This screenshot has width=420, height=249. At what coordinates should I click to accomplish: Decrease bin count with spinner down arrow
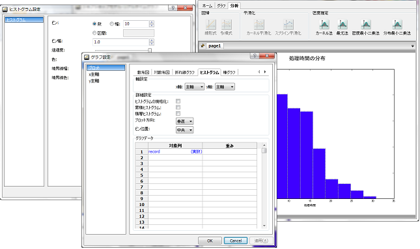pyautogui.click(x=152, y=25)
